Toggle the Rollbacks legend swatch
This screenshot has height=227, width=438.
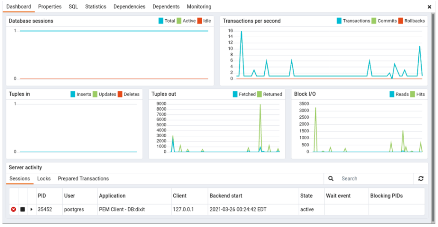pos(401,21)
